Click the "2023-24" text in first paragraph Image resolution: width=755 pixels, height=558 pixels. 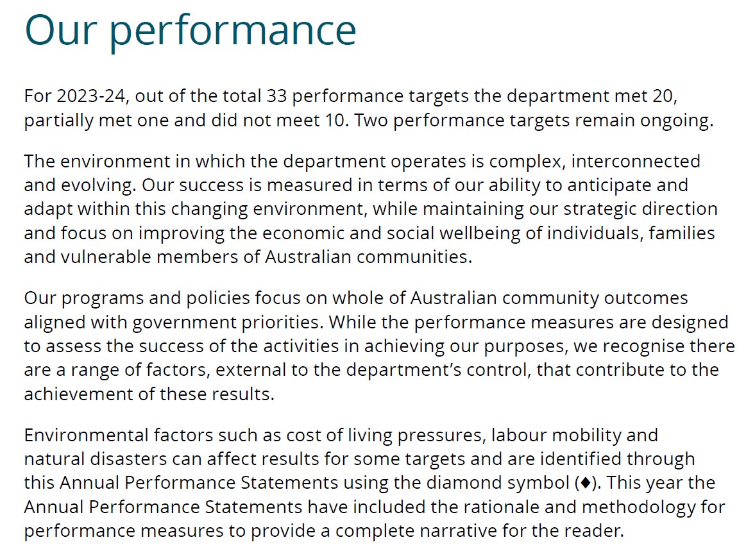click(x=92, y=96)
